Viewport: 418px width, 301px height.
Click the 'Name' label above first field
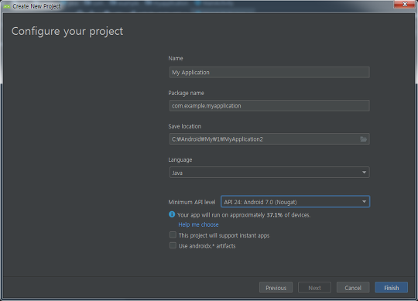176,58
